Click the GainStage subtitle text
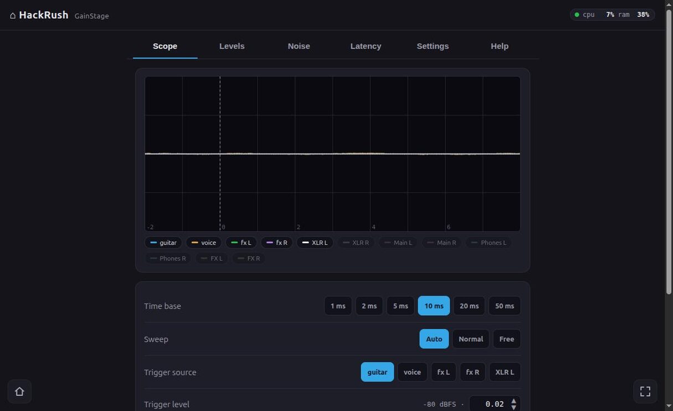Screen dimensions: 673x411 point(92,16)
